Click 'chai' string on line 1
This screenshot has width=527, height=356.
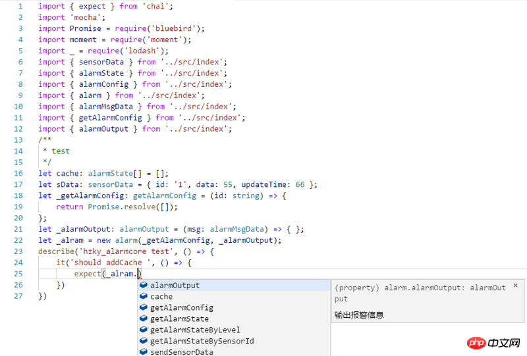(x=157, y=6)
